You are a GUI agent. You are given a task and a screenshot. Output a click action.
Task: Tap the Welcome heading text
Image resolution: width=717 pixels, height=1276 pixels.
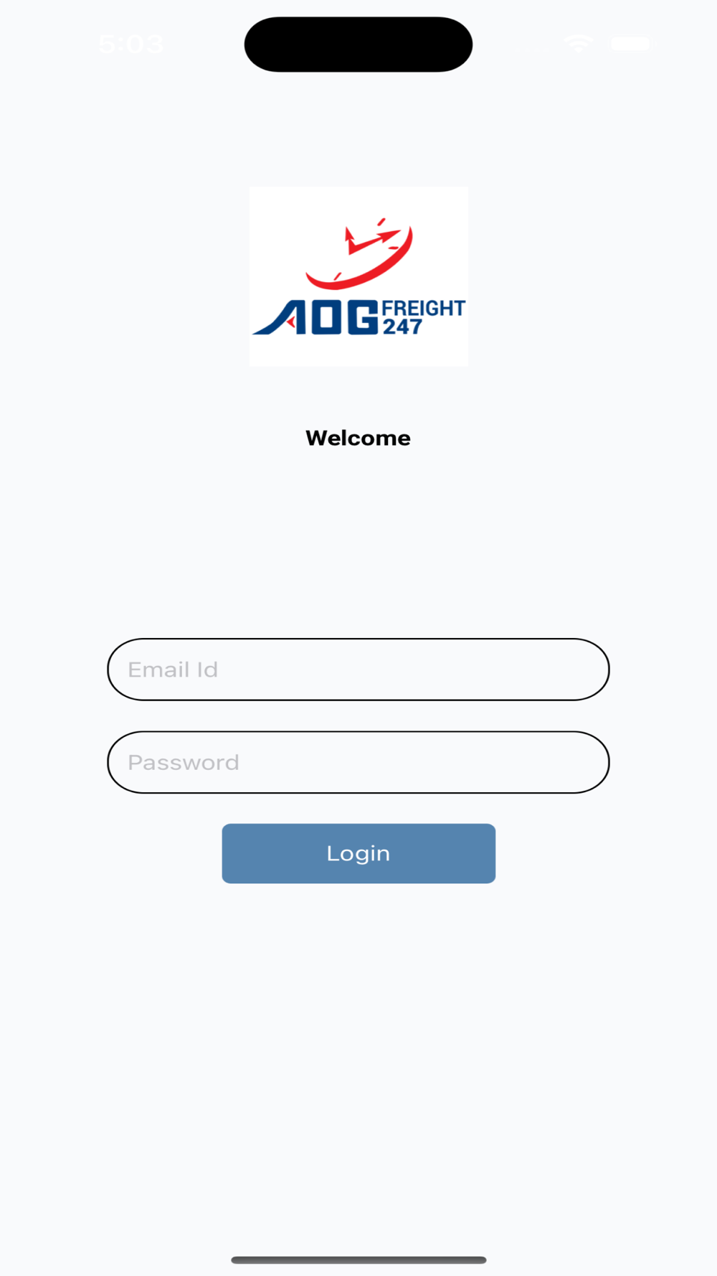[358, 438]
